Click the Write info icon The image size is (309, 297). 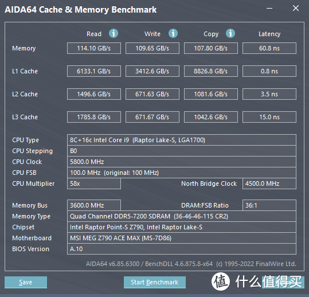tap(173, 33)
